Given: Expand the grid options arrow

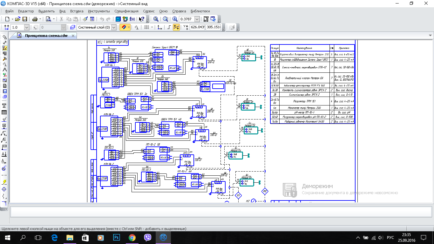Looking at the screenshot, I should click(152, 27).
